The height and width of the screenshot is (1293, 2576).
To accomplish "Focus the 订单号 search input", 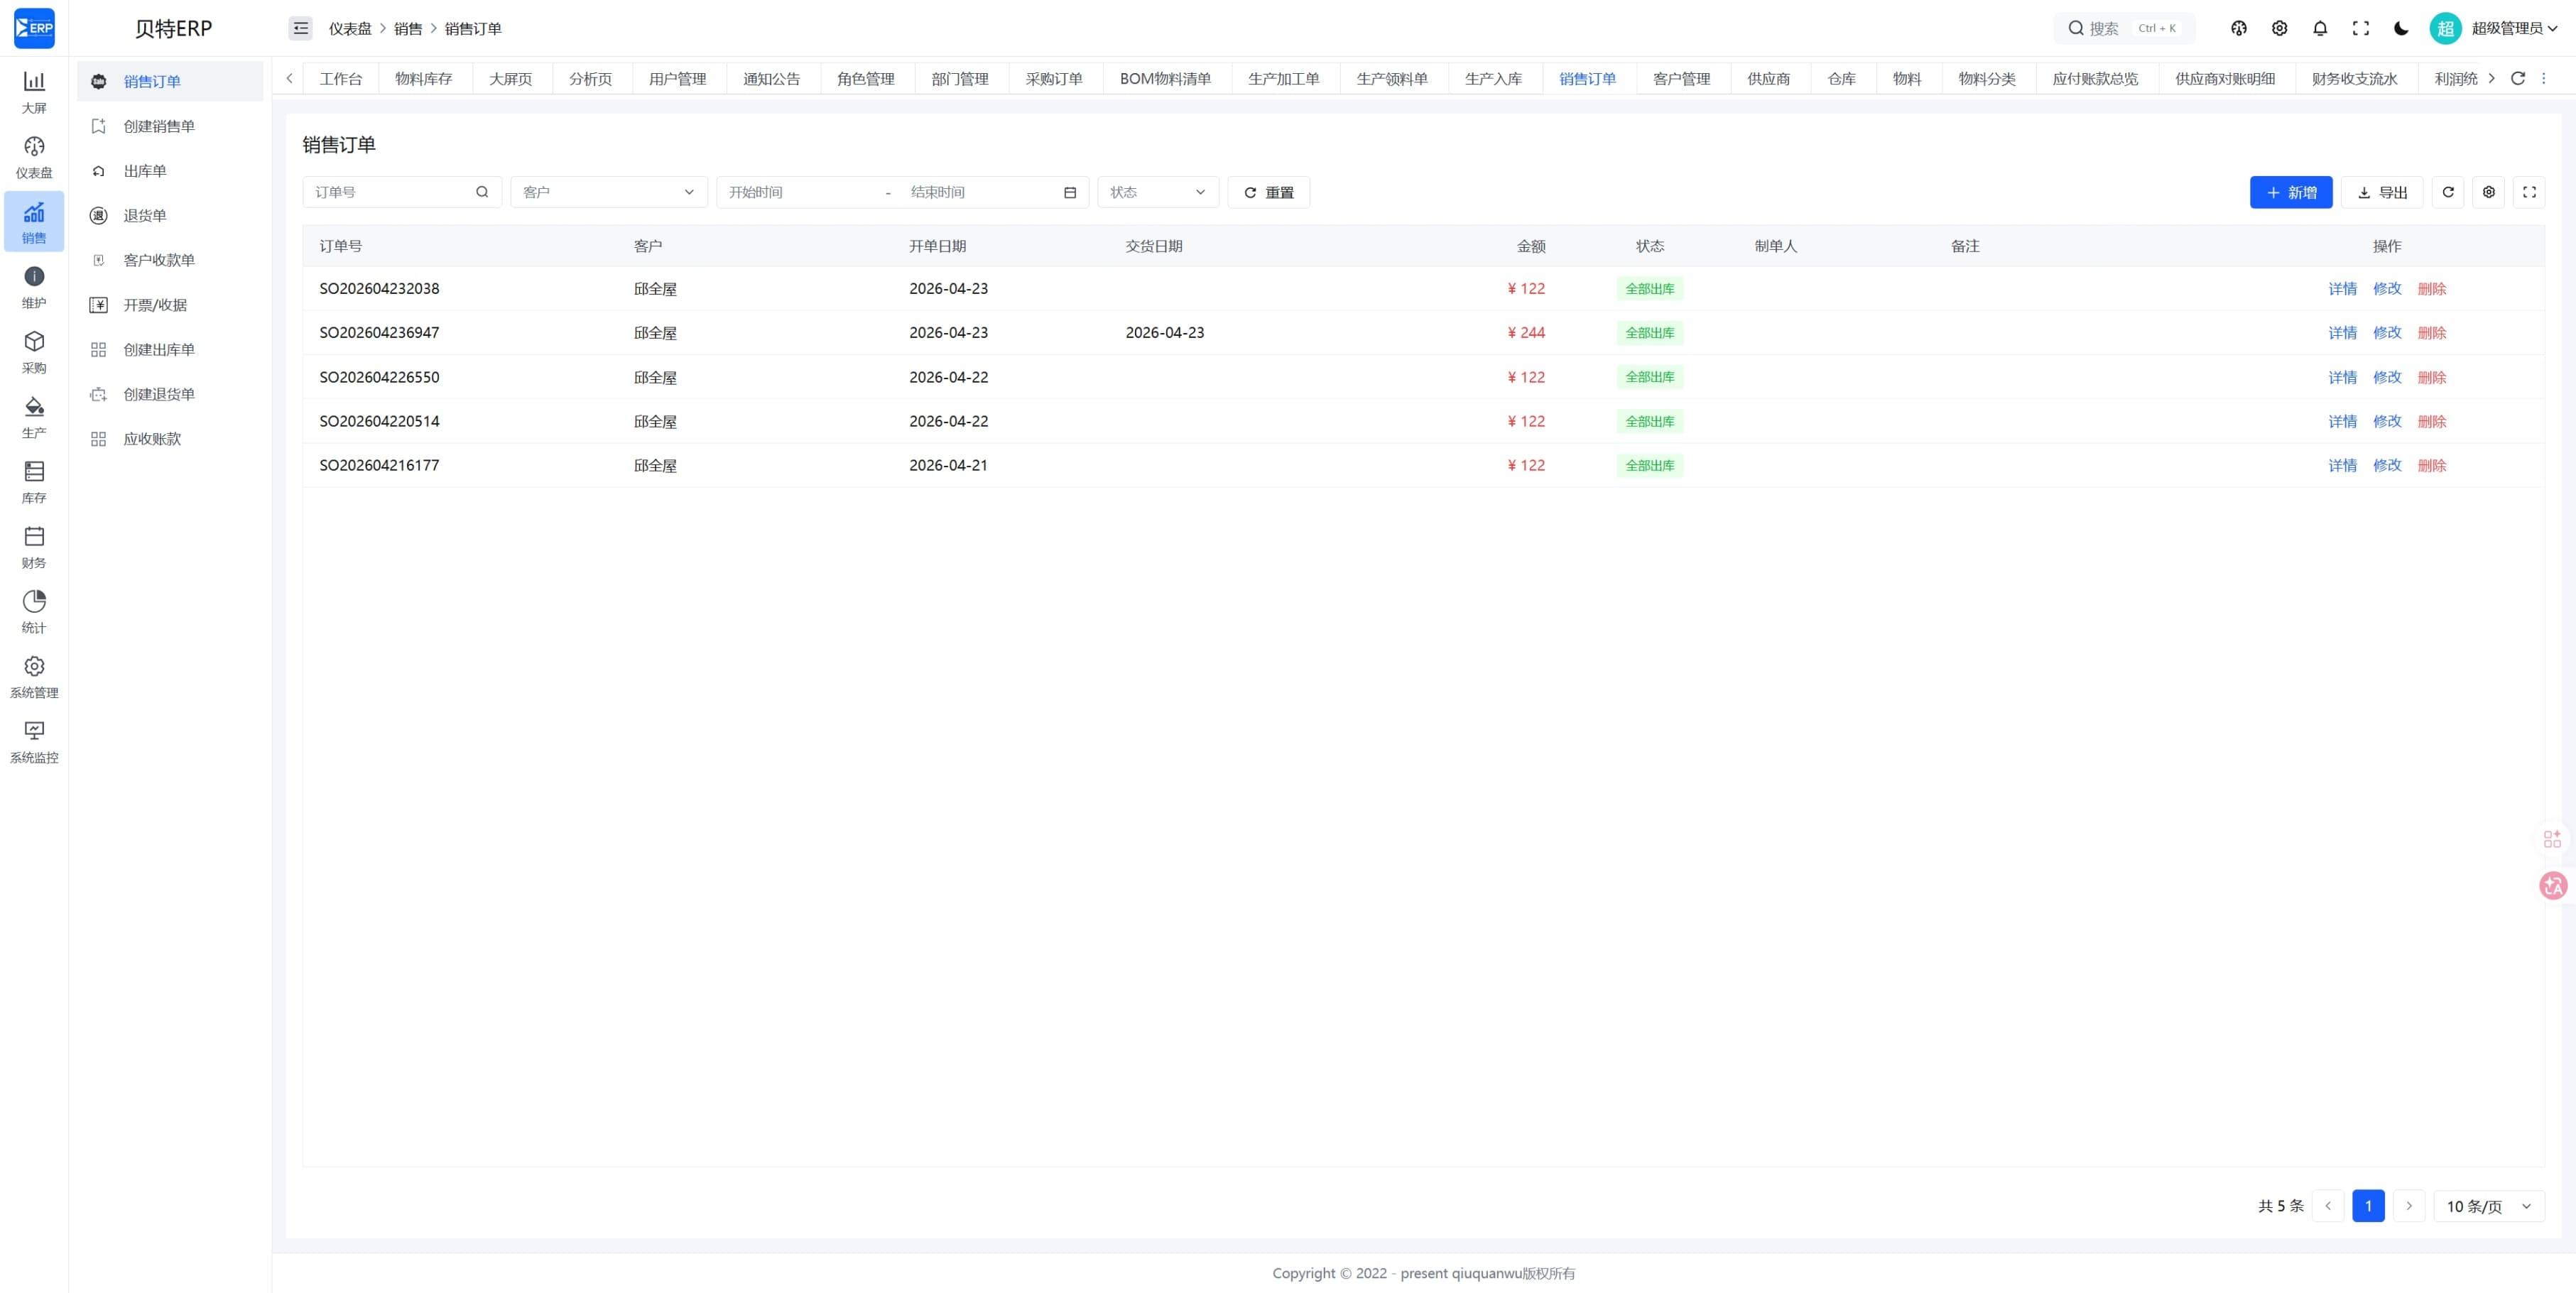I will [402, 192].
